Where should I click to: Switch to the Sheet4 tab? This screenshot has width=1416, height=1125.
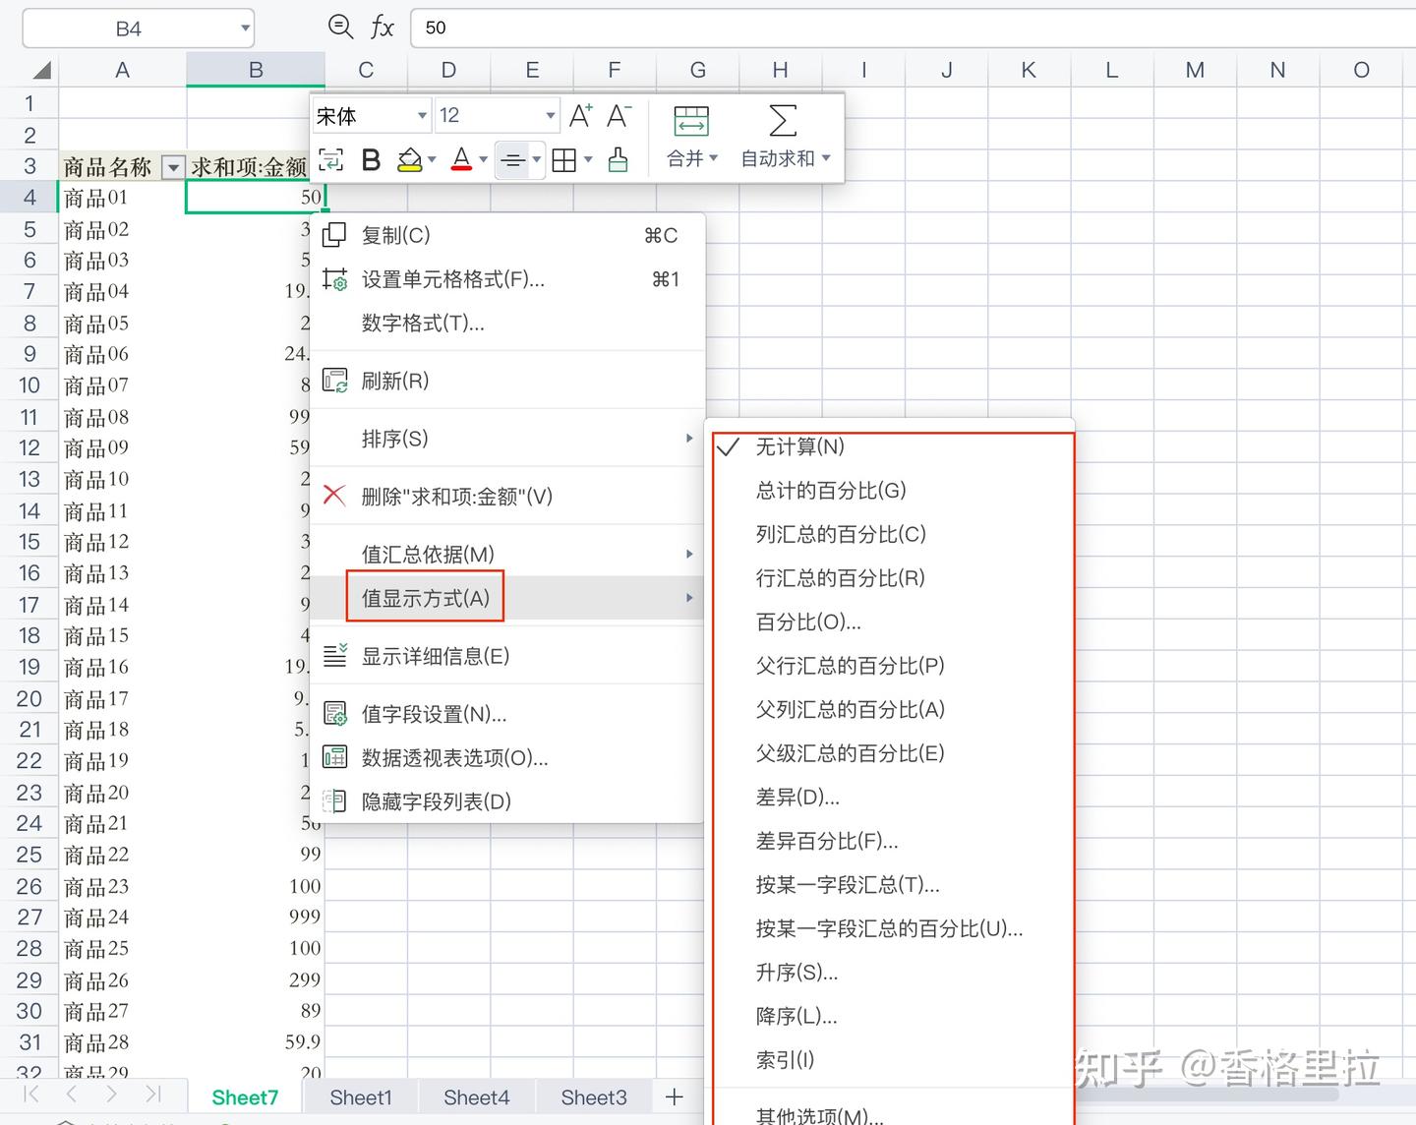476,1097
